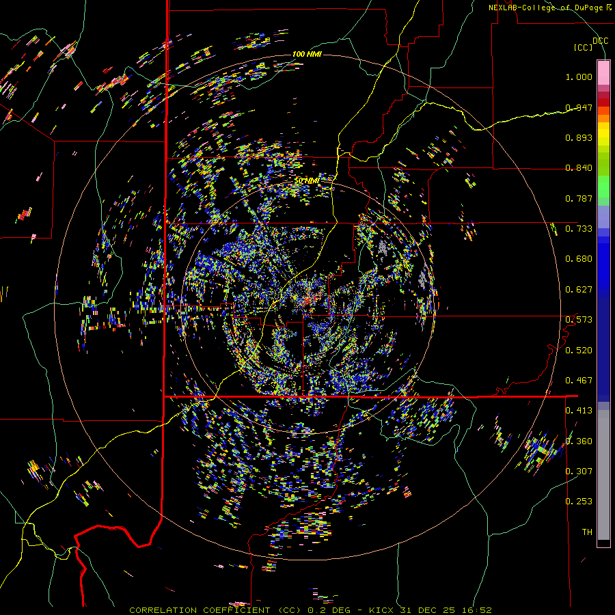615x615 pixels.
Task: Click the 50 NMI range ring label
Action: 307,181
